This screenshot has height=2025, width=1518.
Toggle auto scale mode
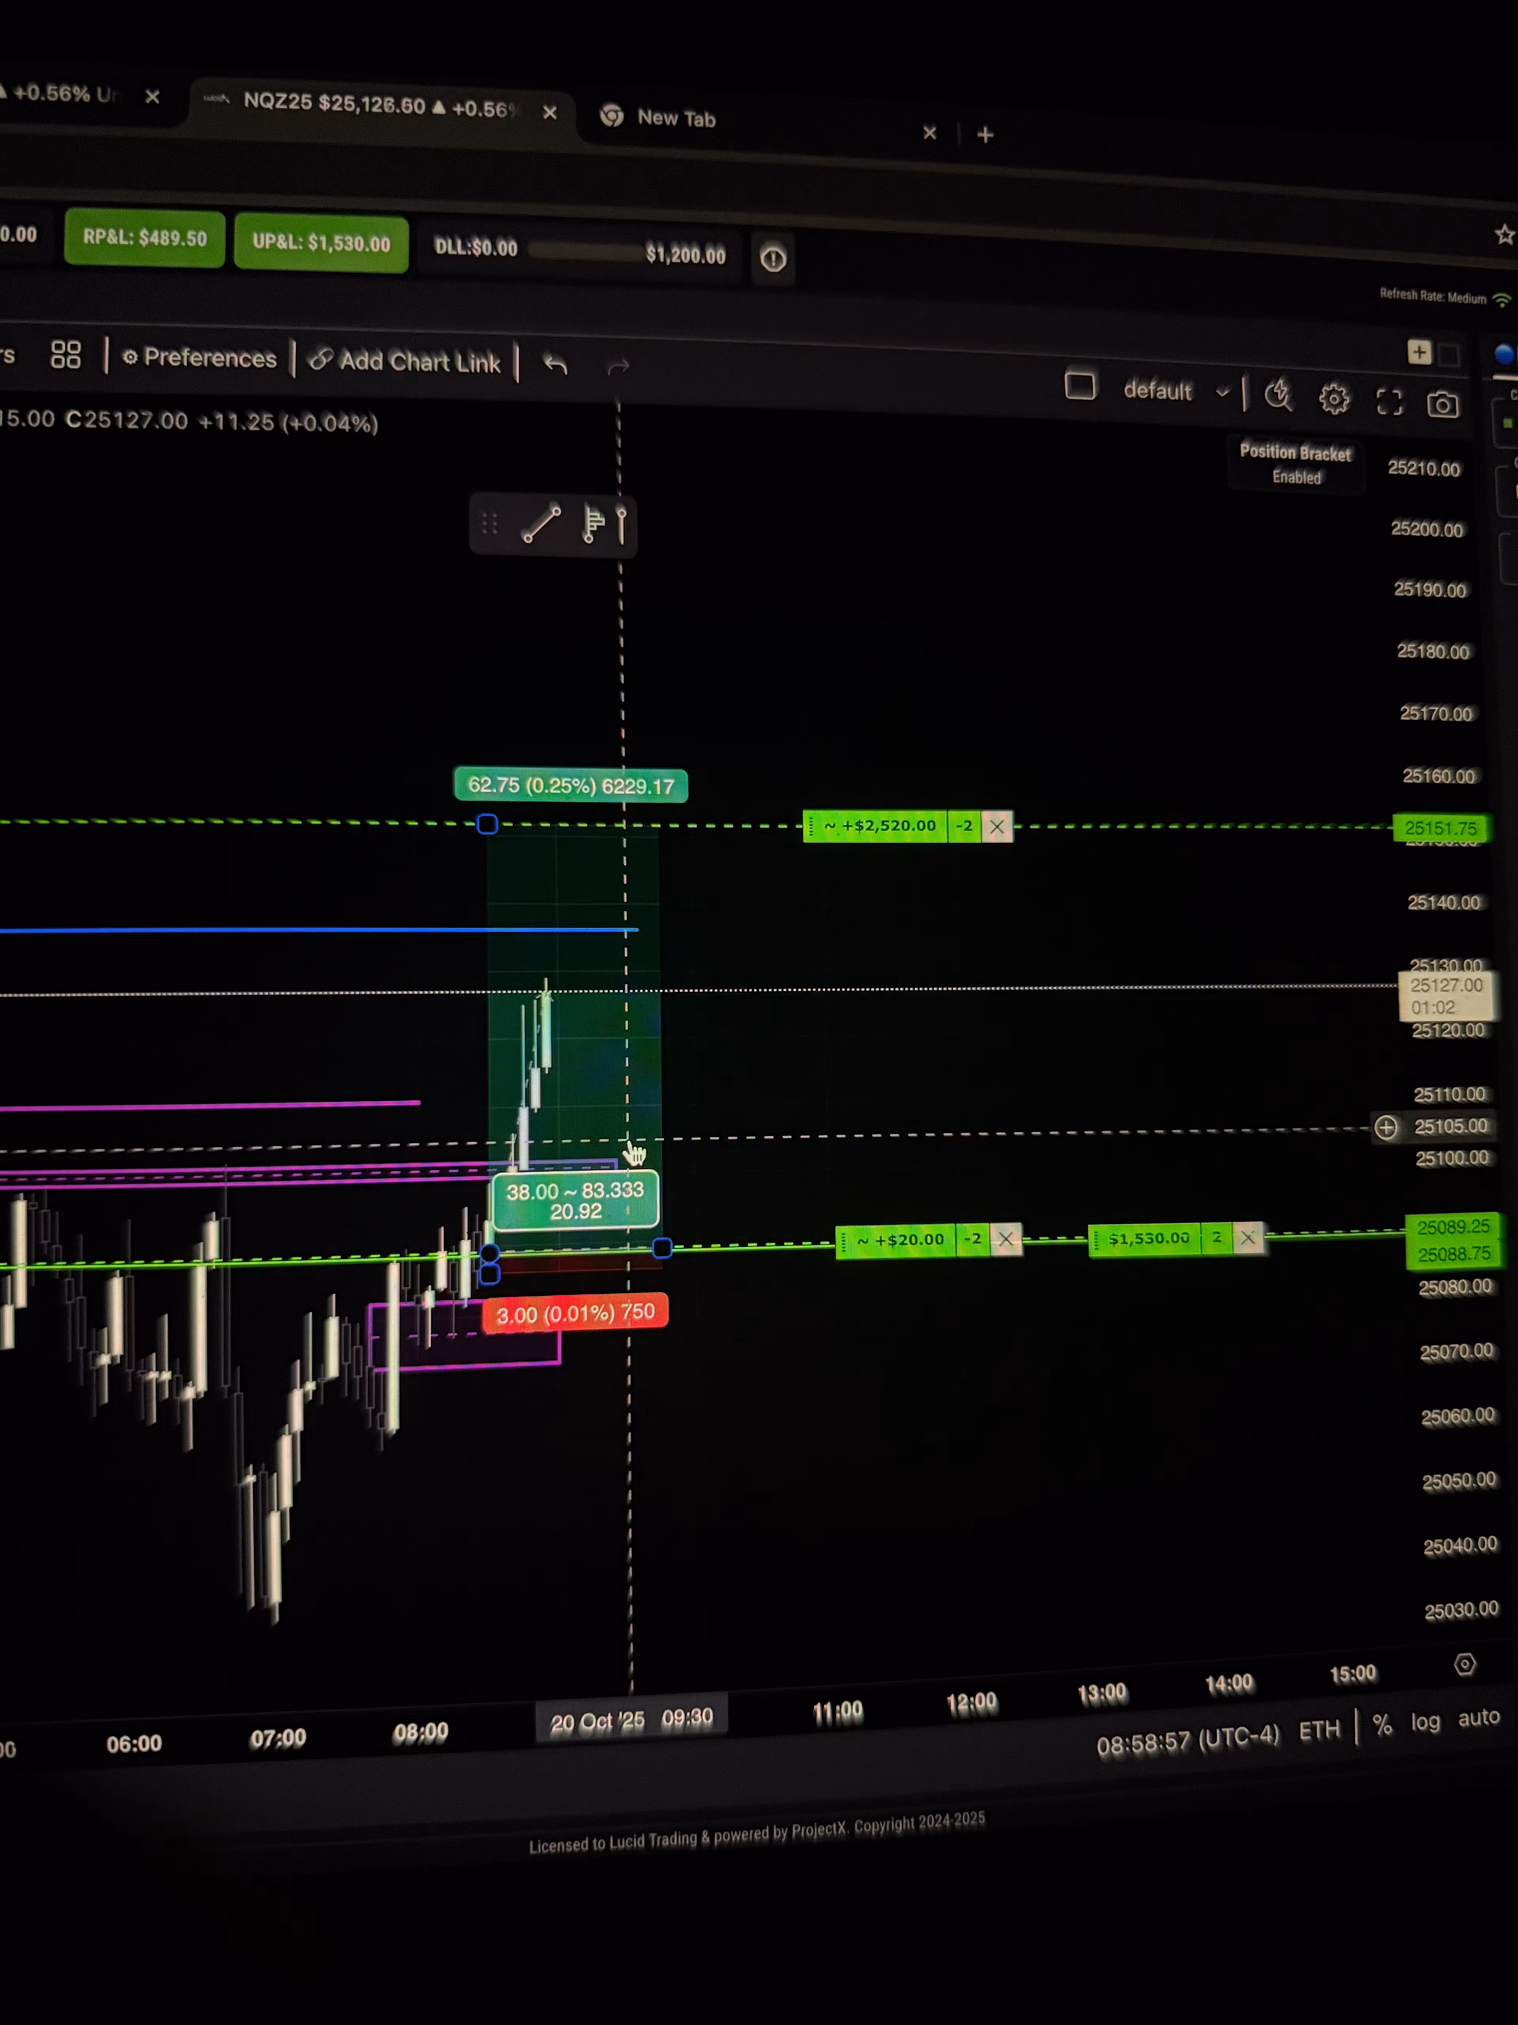coord(1478,1717)
